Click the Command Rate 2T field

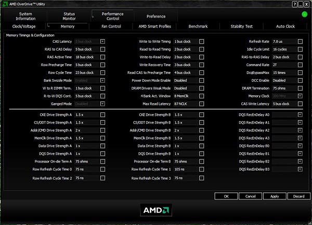pos(284,65)
